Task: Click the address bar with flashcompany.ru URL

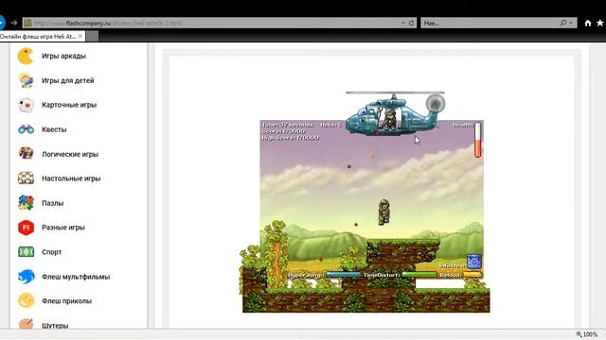Action: pos(220,23)
